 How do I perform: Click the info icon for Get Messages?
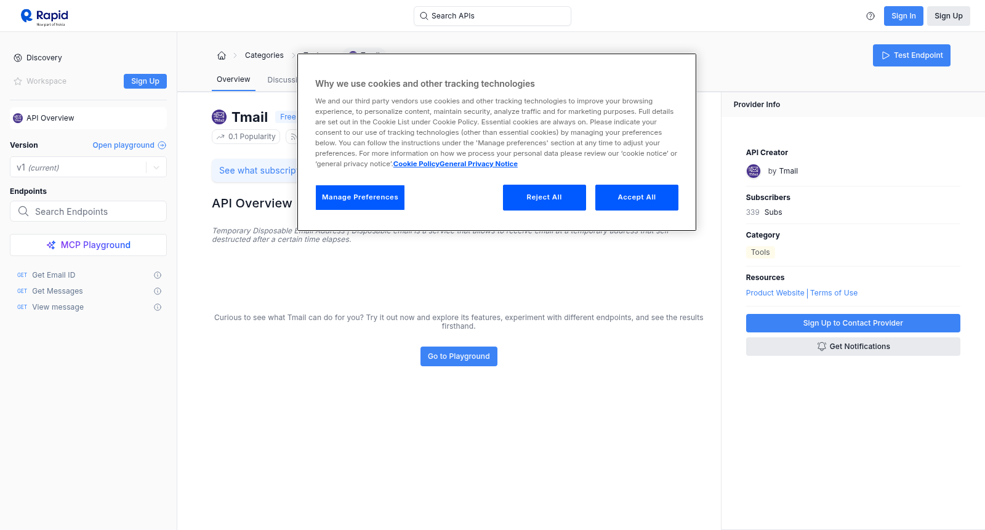tap(158, 291)
